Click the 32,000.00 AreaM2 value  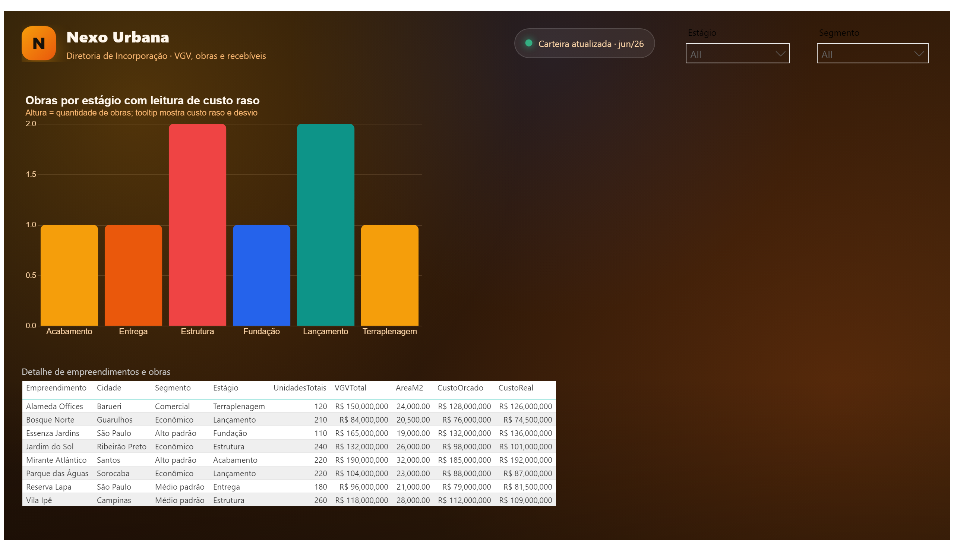click(413, 460)
